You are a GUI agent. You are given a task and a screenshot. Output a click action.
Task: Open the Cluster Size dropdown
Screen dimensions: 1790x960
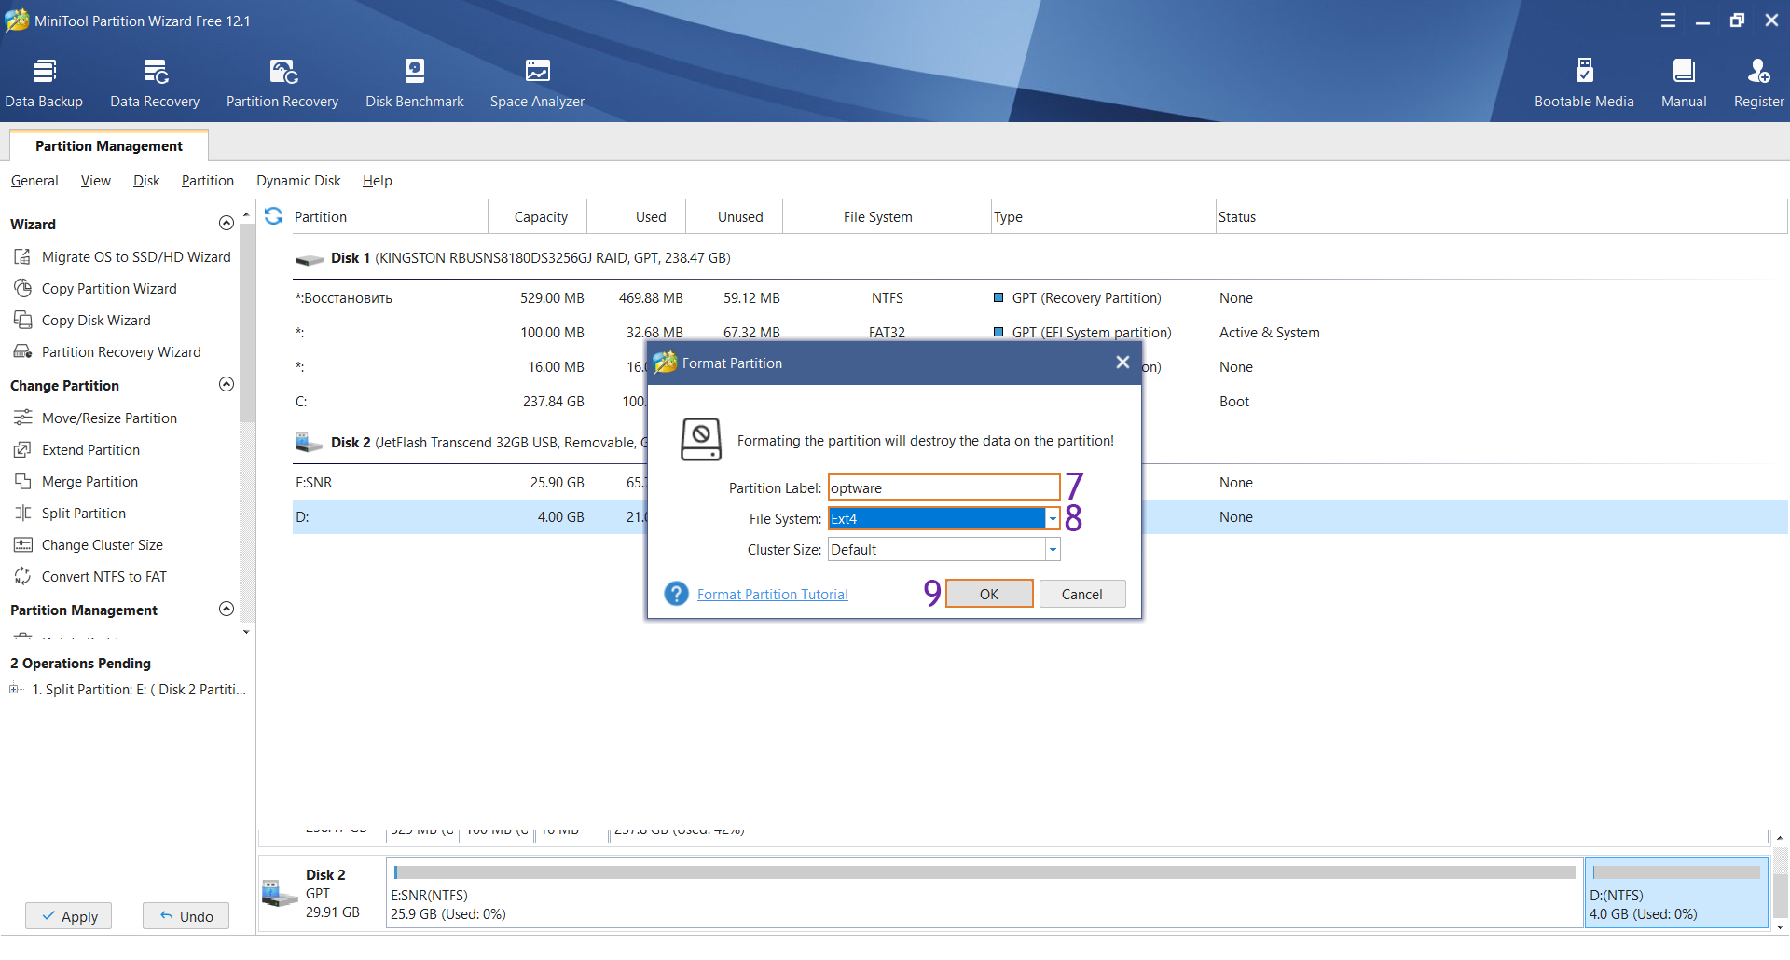click(x=1053, y=550)
